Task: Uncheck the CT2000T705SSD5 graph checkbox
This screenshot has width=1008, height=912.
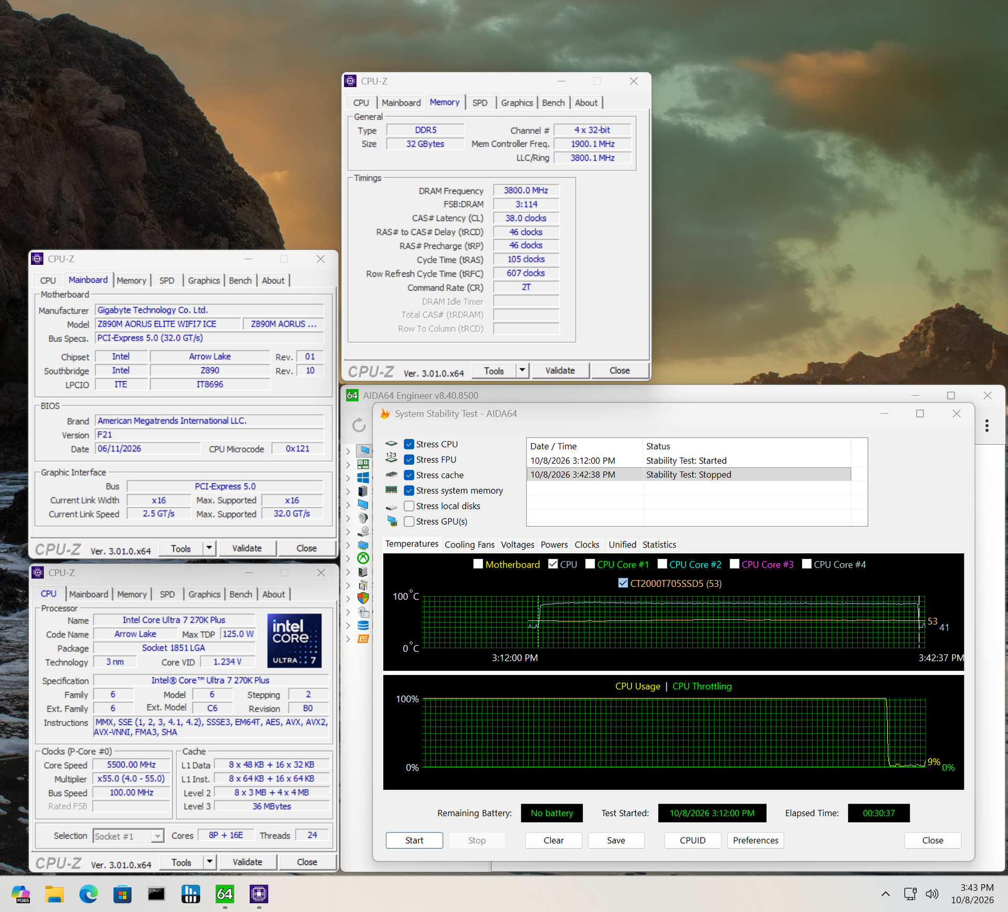Action: click(623, 583)
